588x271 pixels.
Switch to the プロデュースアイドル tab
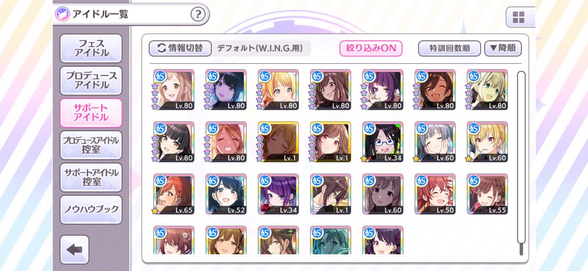(91, 80)
